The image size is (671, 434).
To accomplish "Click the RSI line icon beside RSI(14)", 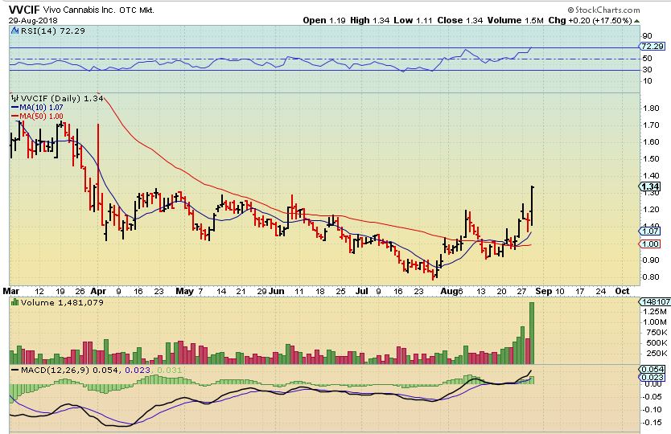I will (15, 31).
